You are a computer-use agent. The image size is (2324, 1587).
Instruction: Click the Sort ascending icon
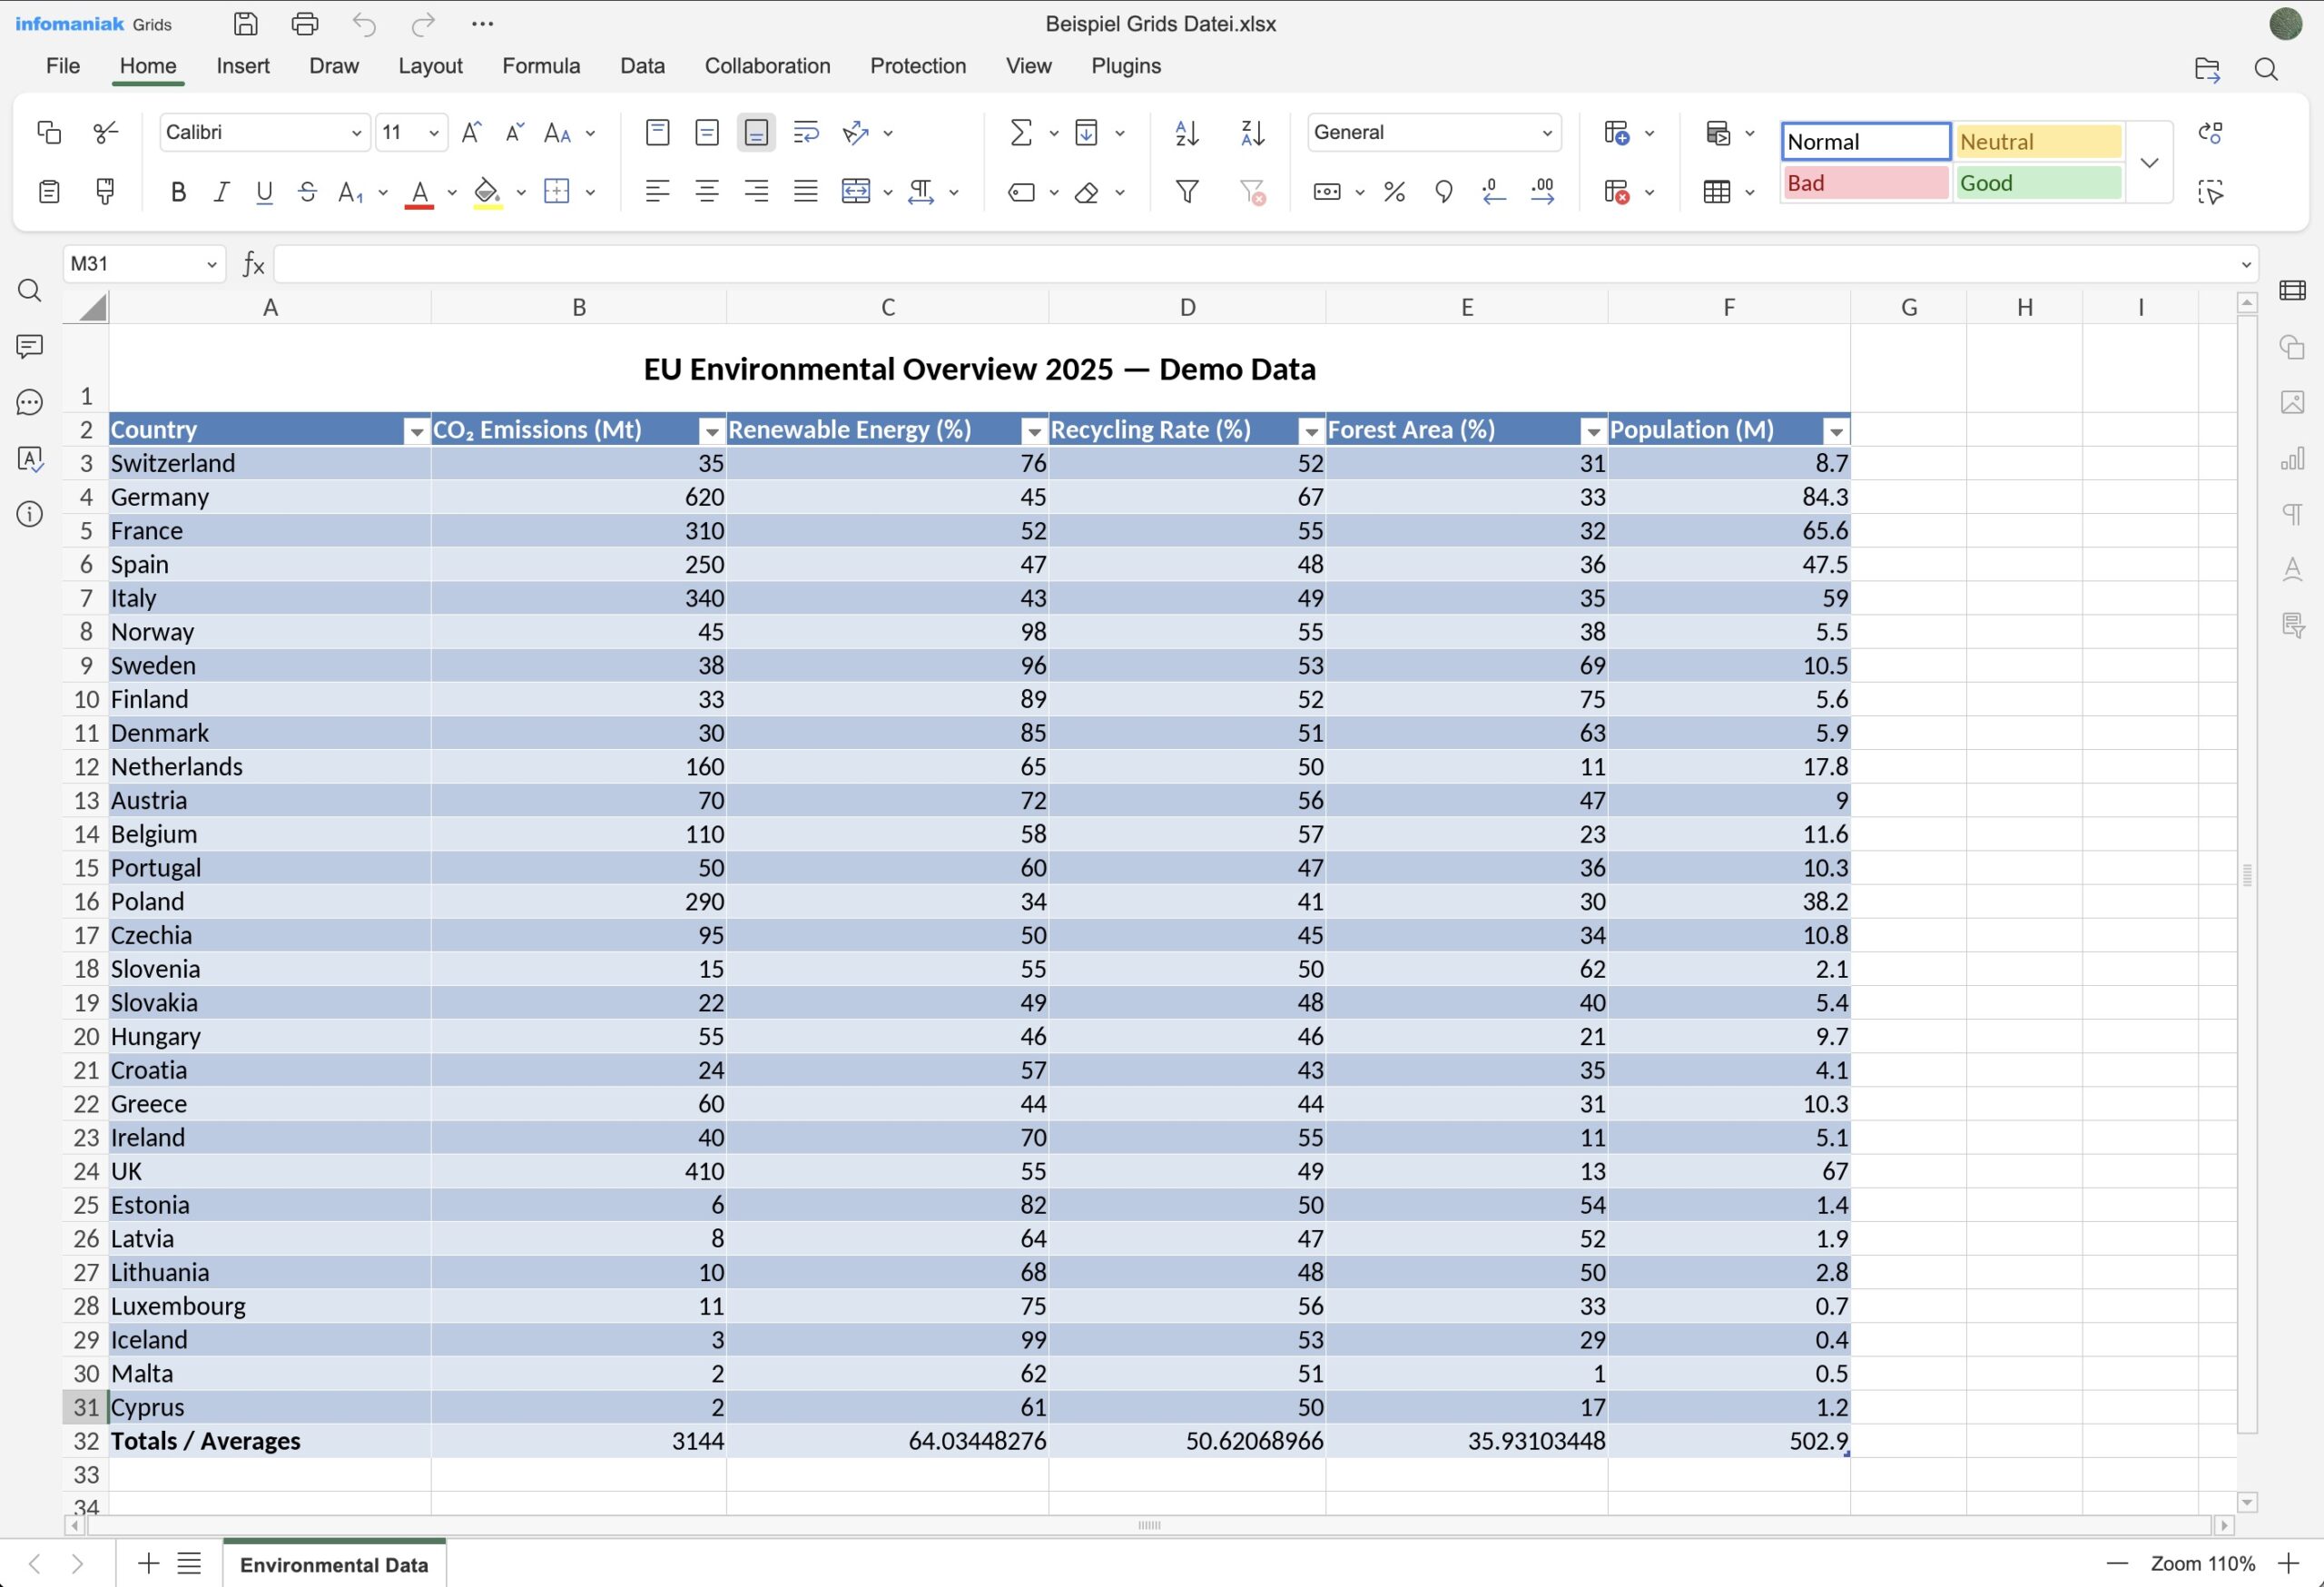pos(1186,133)
